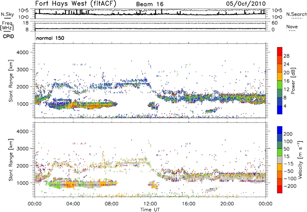Viewport: 307px width, 212px height.
Task: Click 'Slant Range [km]' on the power panel
Action: click(x=11, y=81)
